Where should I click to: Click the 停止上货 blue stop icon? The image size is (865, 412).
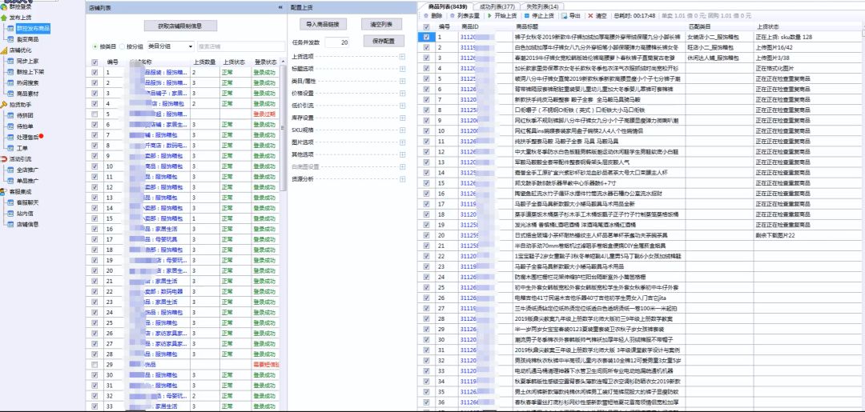[x=527, y=15]
